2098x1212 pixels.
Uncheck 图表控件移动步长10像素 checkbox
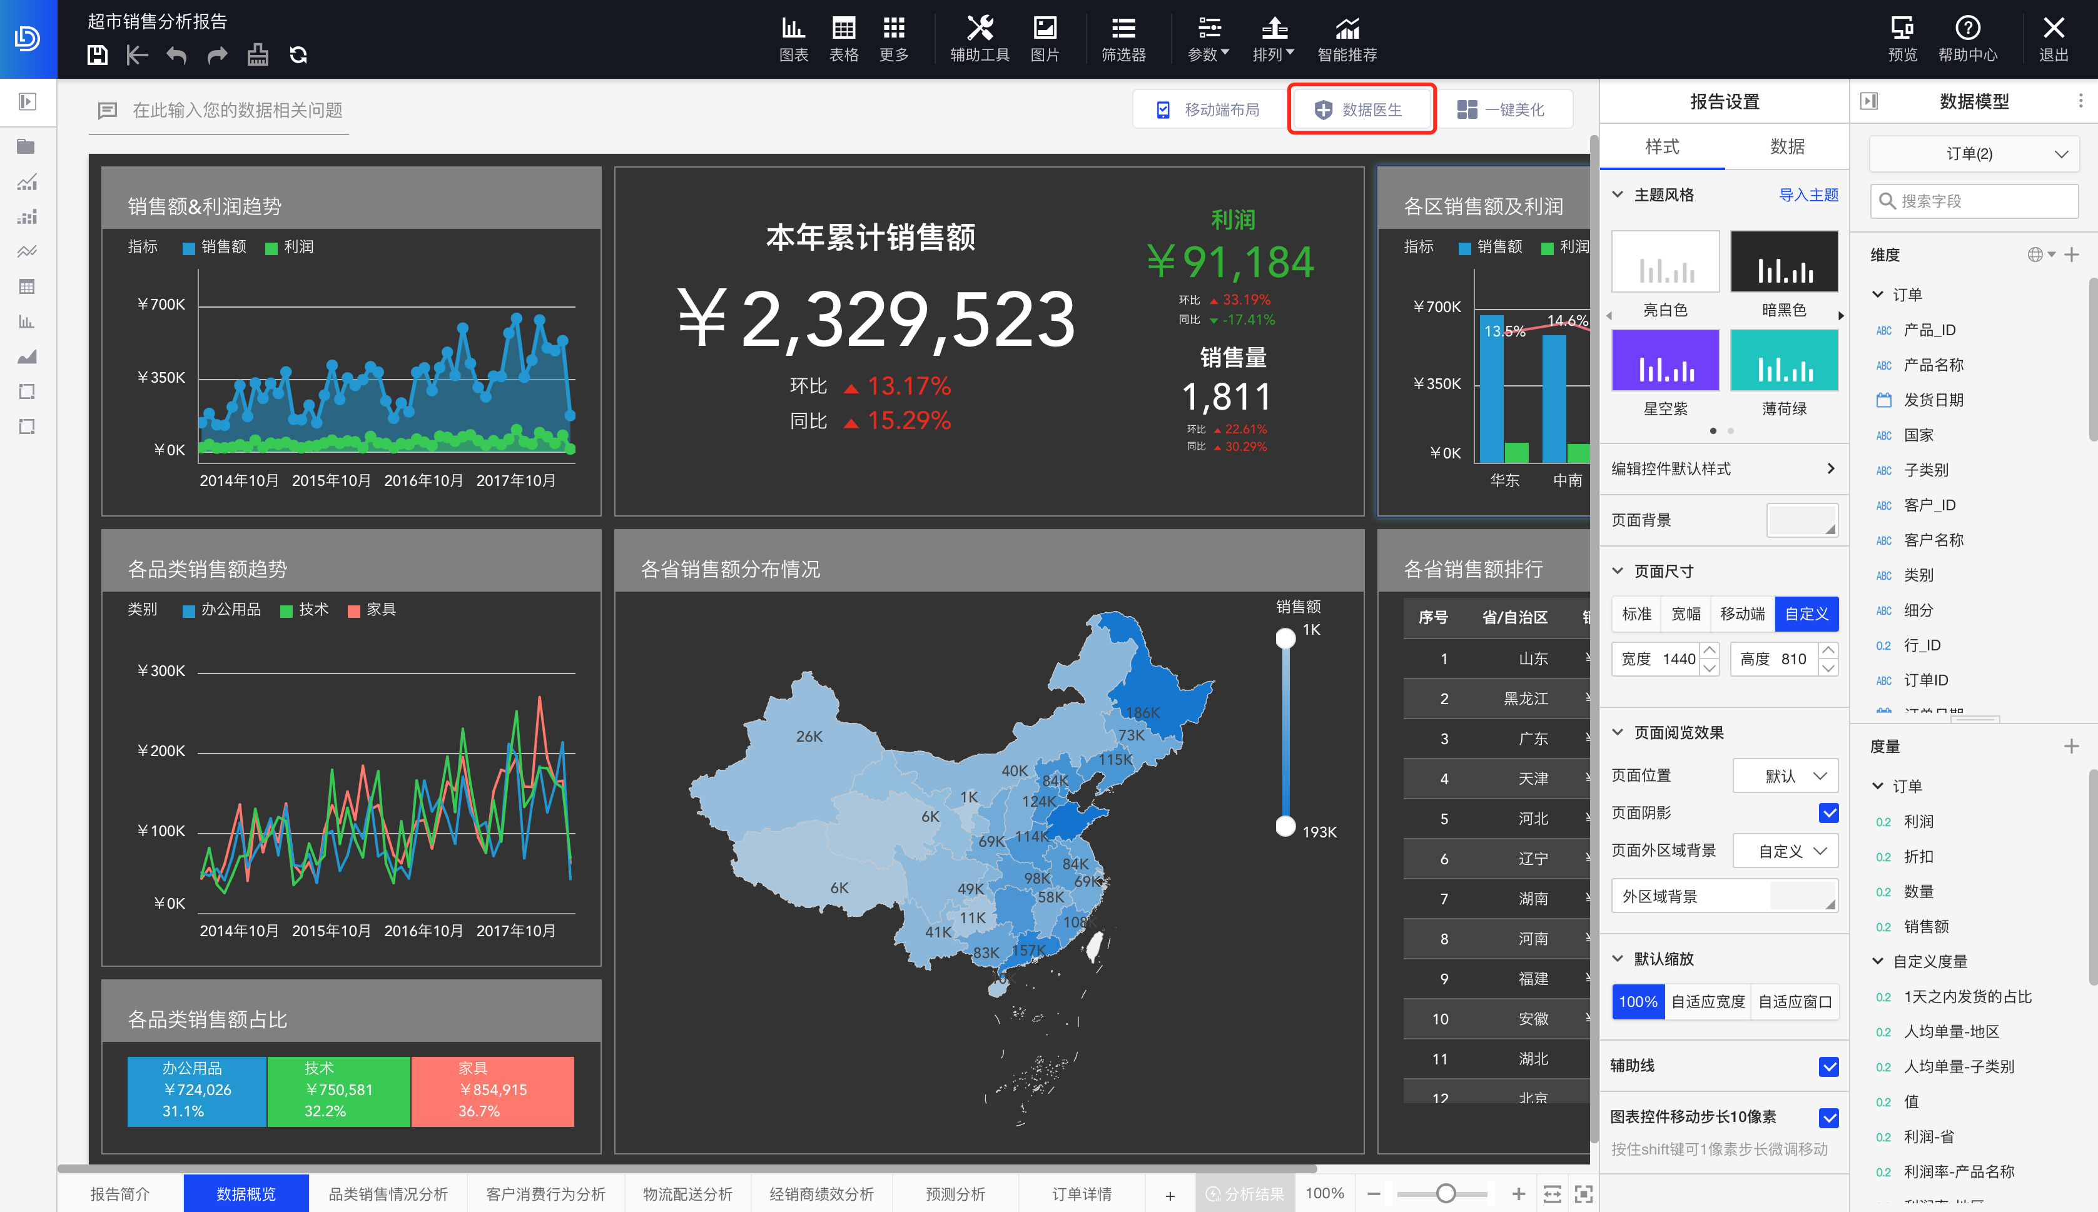click(x=1828, y=1117)
